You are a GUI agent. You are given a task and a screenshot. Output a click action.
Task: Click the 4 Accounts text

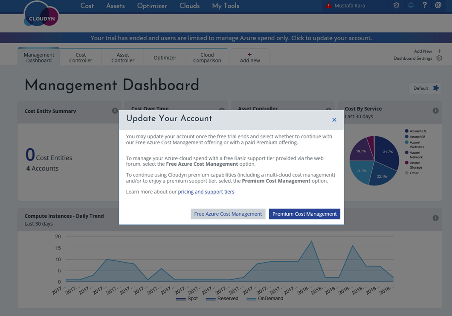[x=42, y=169]
